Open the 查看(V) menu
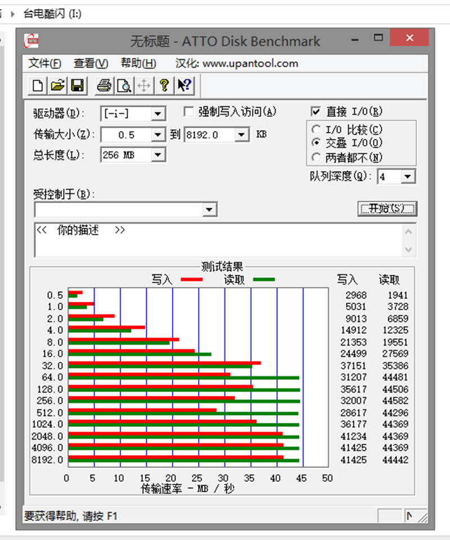The width and height of the screenshot is (450, 540). [91, 64]
